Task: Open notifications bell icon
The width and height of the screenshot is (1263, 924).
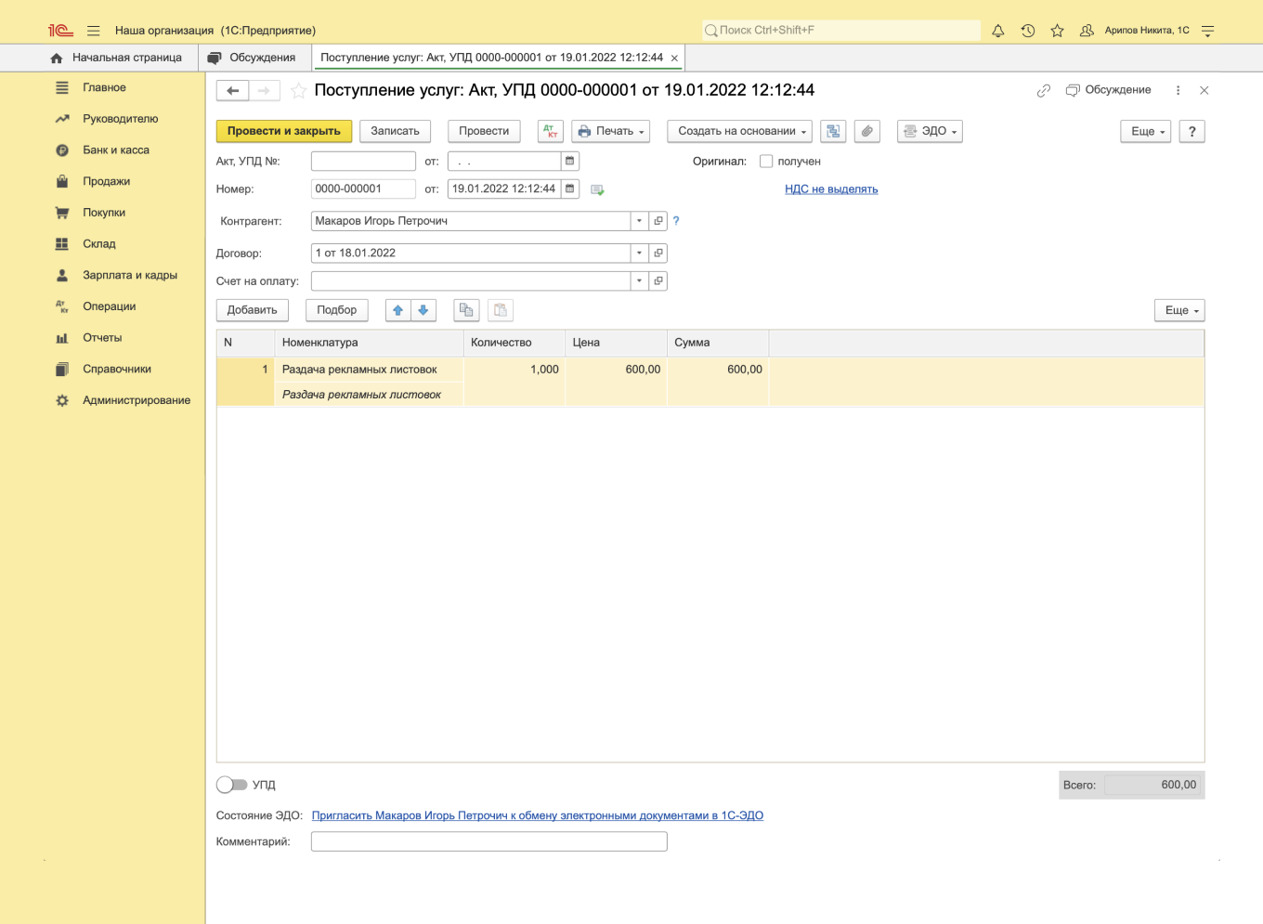Action: [x=997, y=31]
